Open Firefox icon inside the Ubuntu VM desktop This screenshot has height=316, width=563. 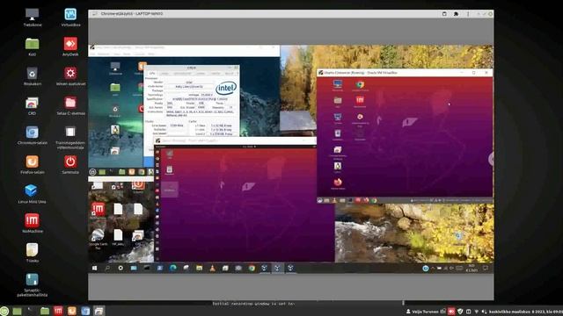click(338, 182)
